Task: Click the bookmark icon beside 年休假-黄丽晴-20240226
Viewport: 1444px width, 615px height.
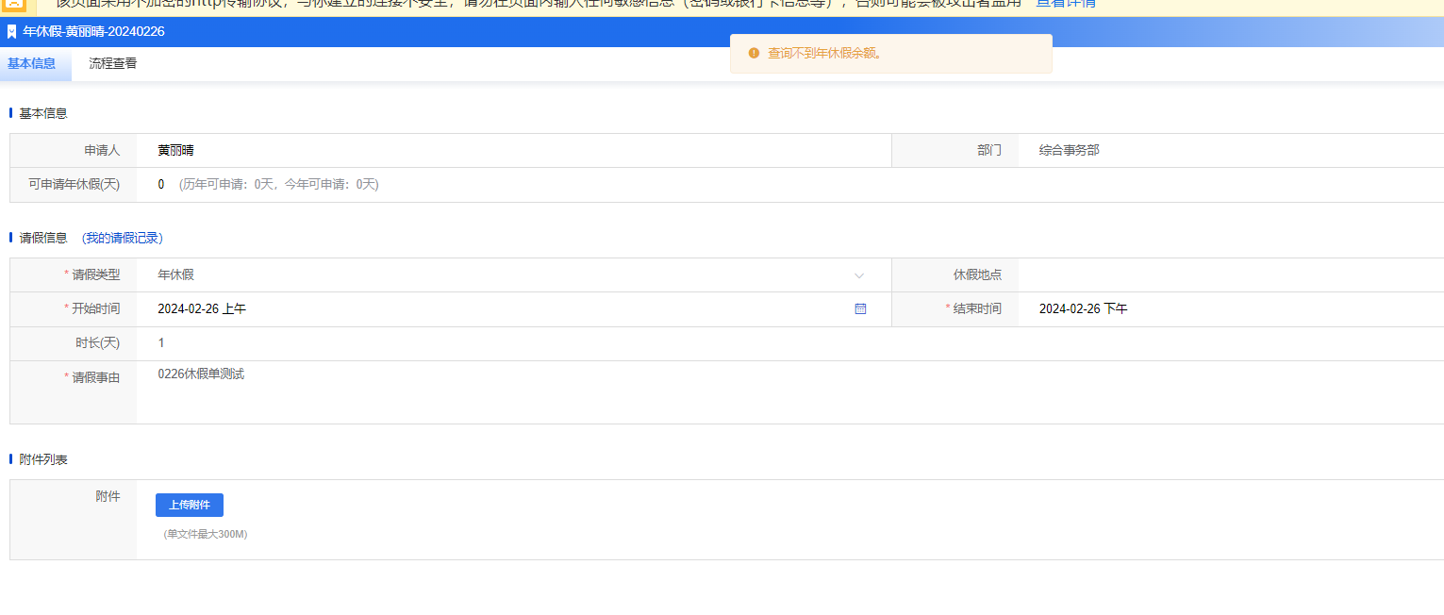Action: [x=11, y=32]
